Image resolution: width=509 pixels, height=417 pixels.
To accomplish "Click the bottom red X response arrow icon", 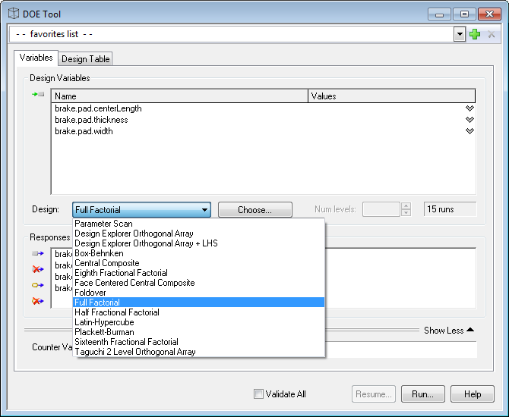I will [x=37, y=301].
